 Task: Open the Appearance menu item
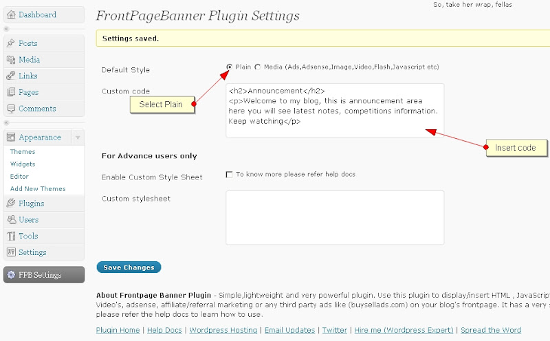tap(40, 137)
